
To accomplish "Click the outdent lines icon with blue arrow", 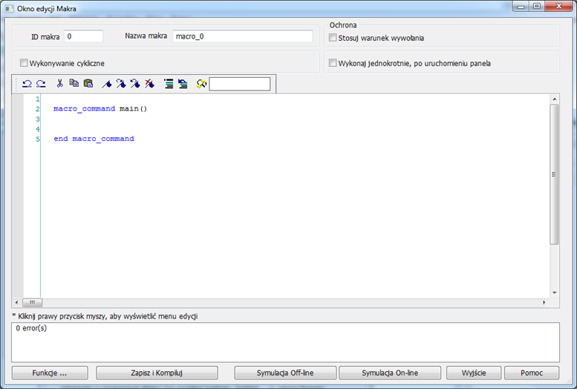I will (183, 84).
